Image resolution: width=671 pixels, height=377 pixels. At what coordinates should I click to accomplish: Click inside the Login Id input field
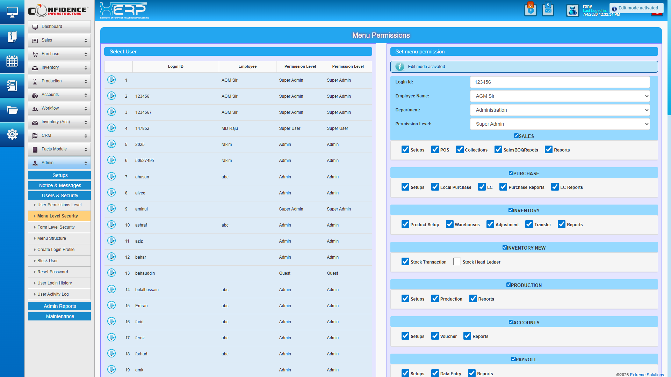pyautogui.click(x=560, y=82)
